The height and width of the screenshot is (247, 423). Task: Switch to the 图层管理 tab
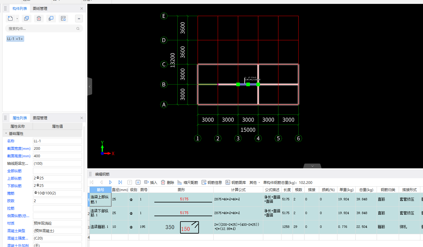point(40,118)
